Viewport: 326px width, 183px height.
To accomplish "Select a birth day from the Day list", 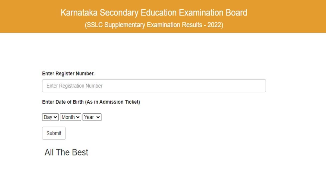I will 50,117.
